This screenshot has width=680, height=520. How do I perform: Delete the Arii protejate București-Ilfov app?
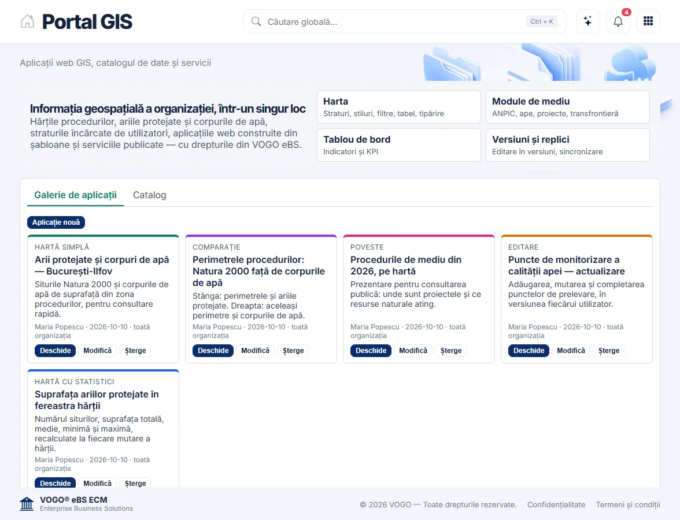[135, 351]
